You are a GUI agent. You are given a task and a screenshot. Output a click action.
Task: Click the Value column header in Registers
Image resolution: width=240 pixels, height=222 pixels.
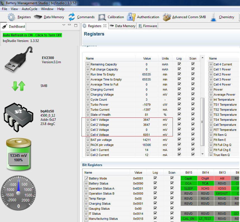147,58
